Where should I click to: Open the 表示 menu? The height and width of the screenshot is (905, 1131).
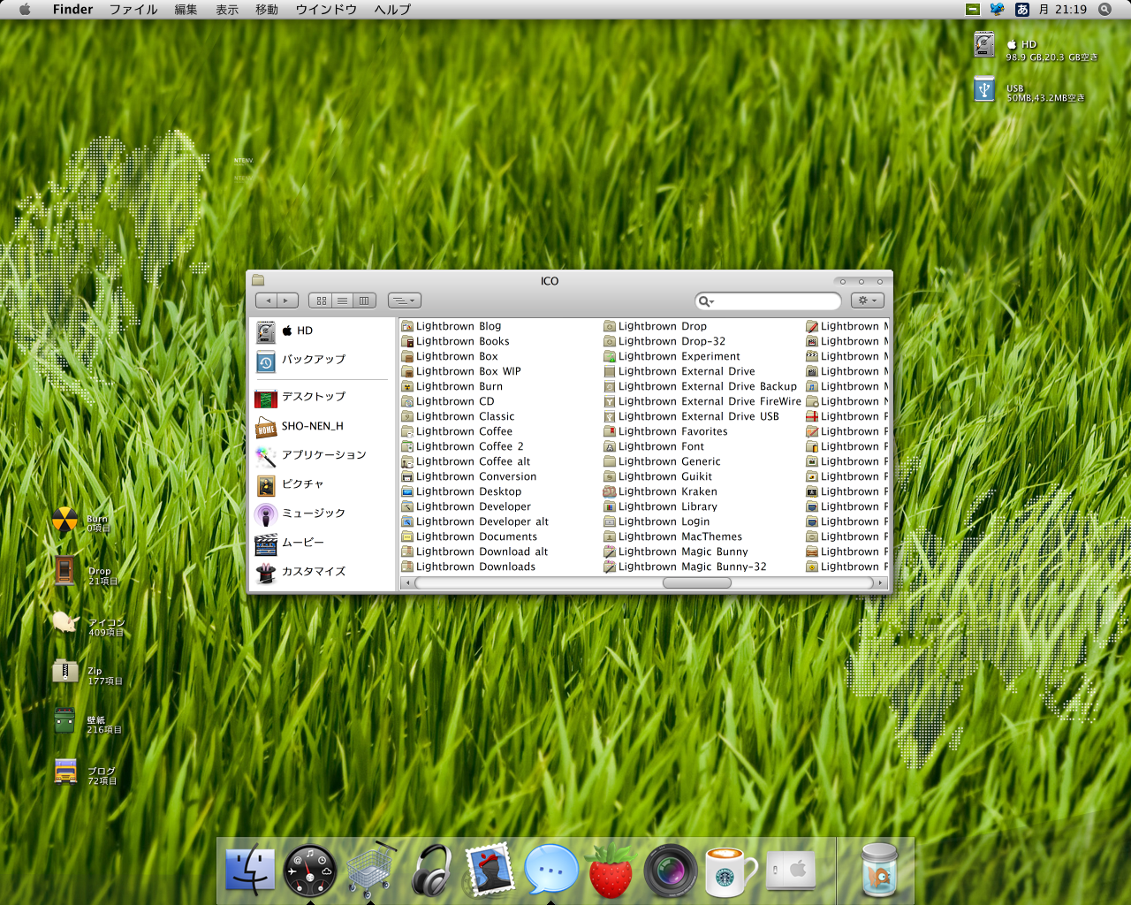tap(227, 9)
